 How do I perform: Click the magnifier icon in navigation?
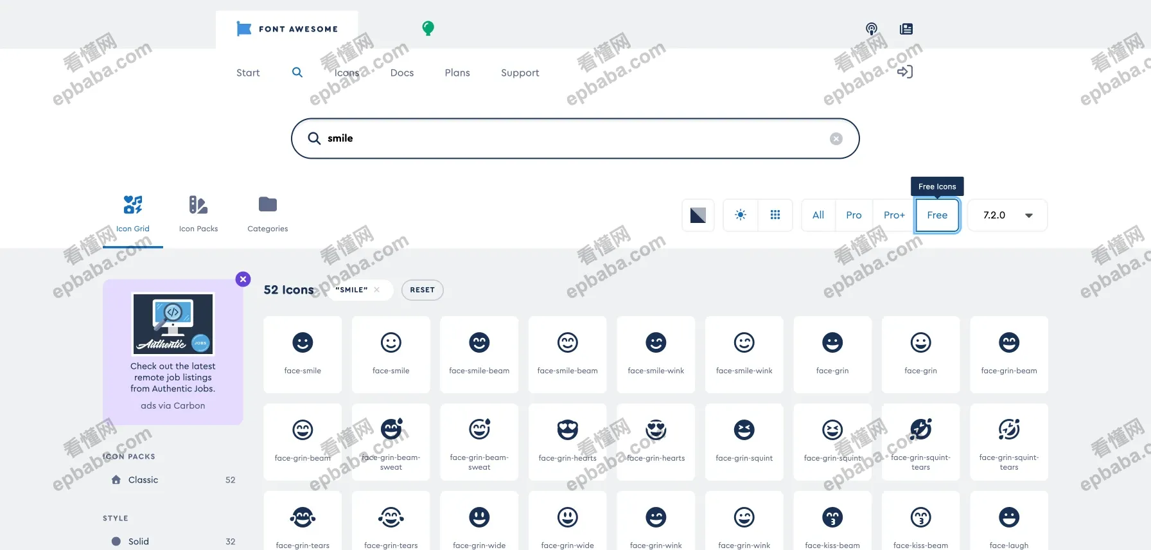pyautogui.click(x=297, y=73)
